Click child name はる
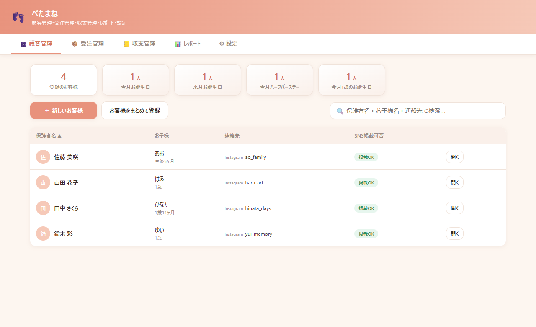The width and height of the screenshot is (536, 327). pos(160,179)
